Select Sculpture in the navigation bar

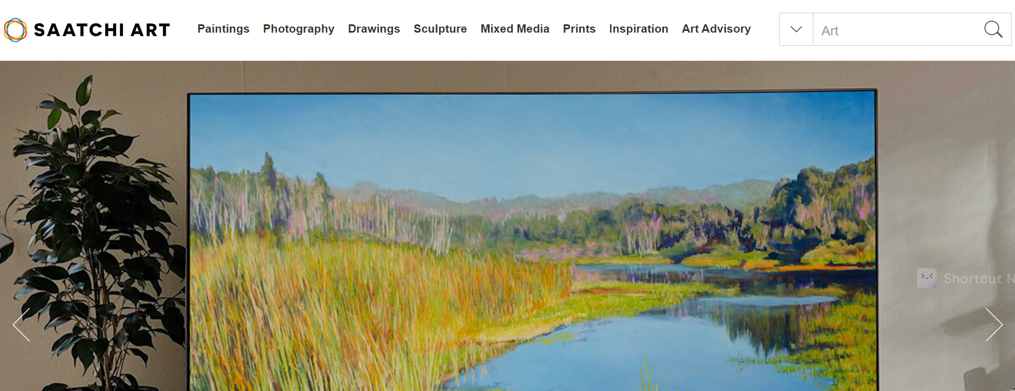[440, 29]
